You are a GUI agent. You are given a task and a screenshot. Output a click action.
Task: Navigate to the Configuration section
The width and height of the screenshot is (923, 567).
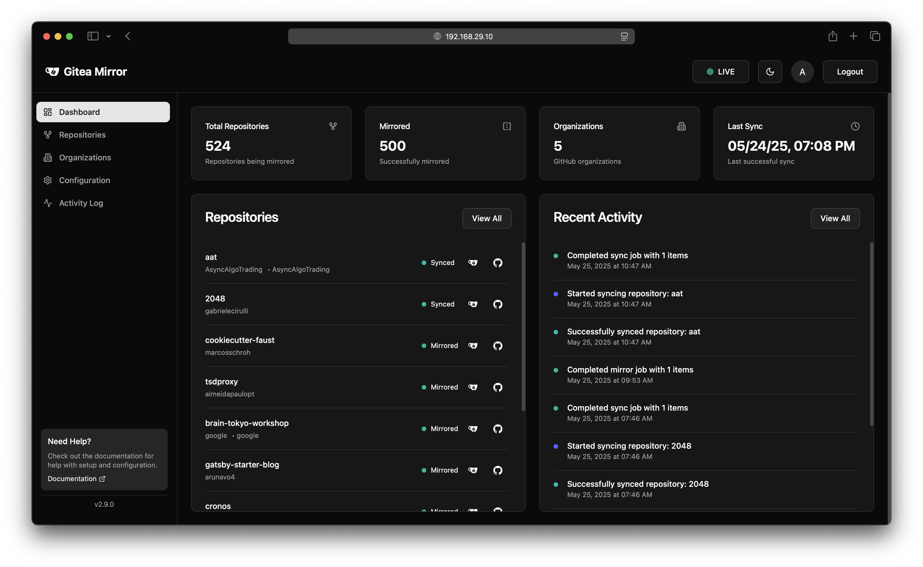84,180
